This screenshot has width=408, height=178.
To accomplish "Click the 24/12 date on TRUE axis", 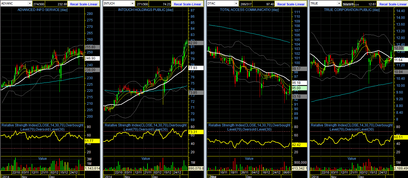I will (383, 172).
